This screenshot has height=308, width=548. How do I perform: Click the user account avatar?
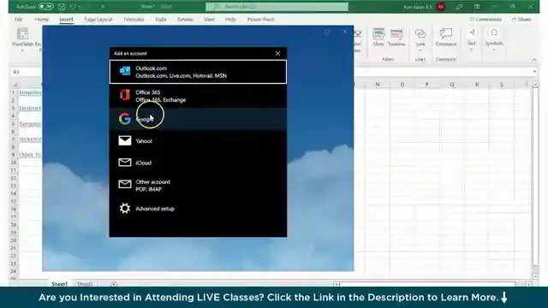tap(441, 7)
